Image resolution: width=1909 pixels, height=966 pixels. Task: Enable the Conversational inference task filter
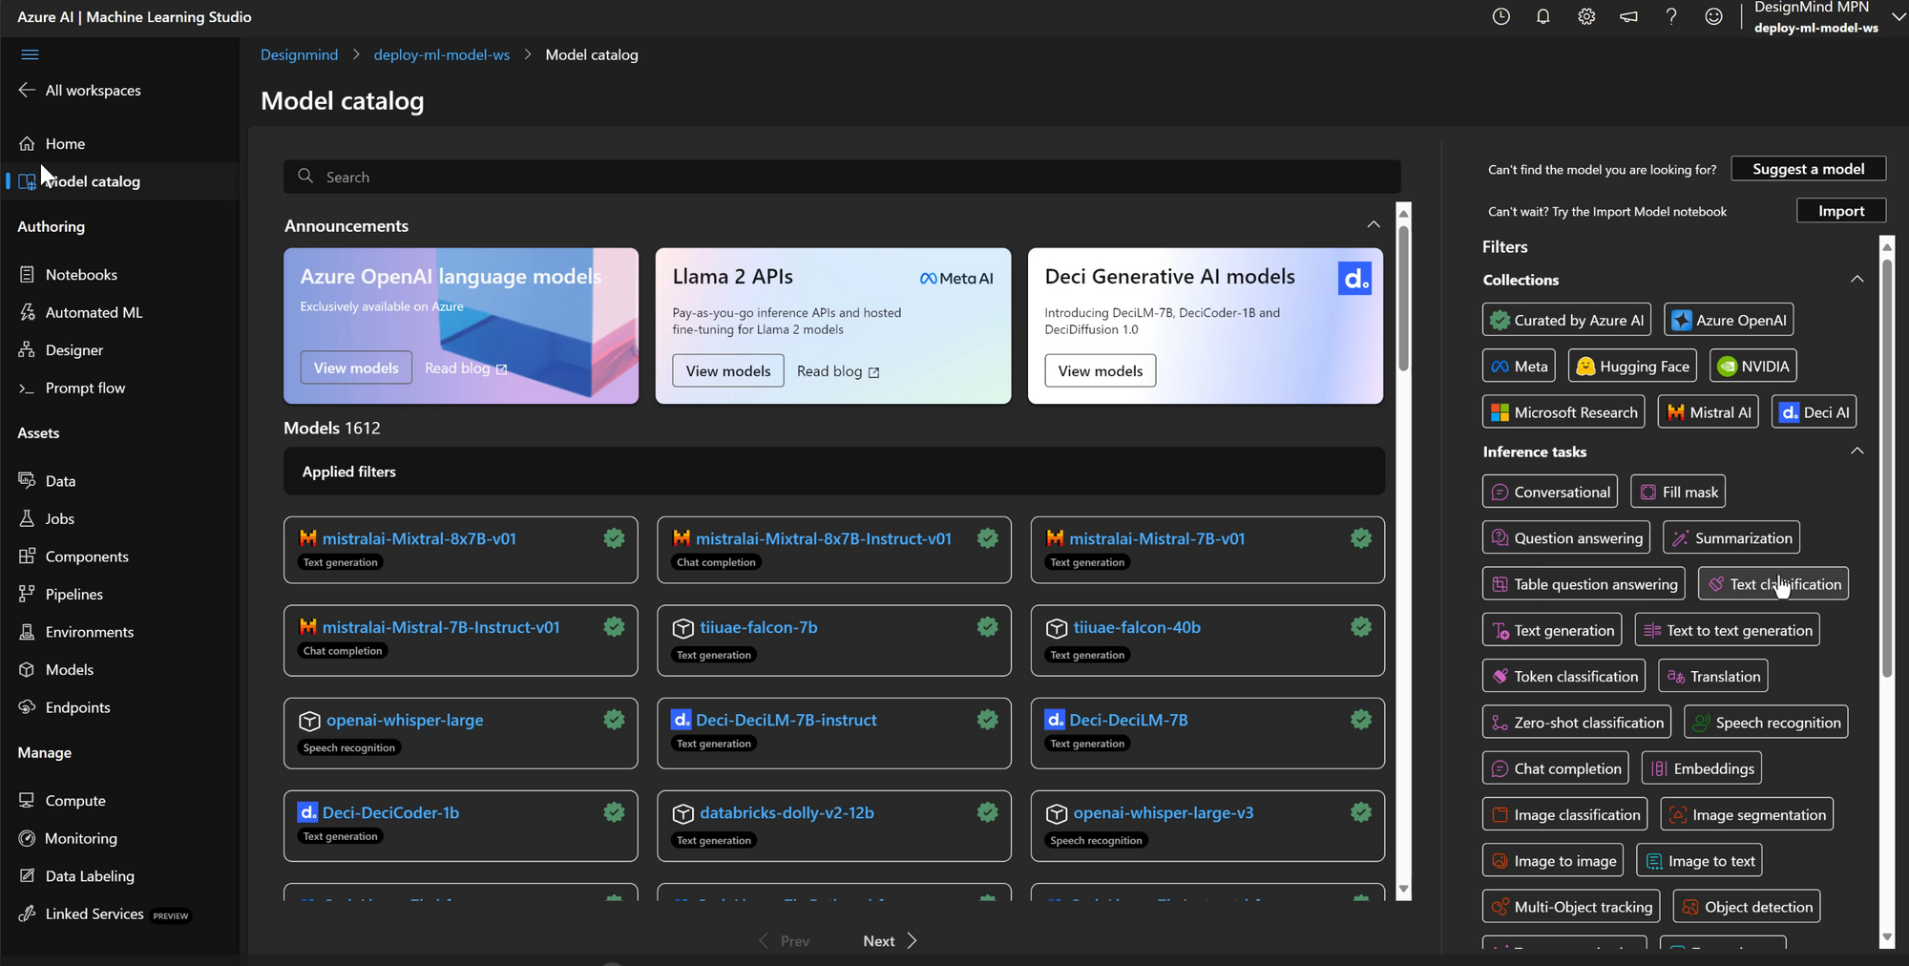pos(1549,493)
